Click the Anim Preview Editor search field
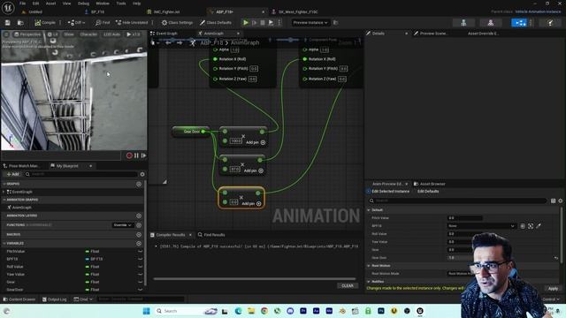The height and width of the screenshot is (318, 566). click(458, 201)
